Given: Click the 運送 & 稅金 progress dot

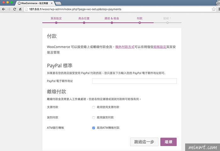Looking at the screenshot, I should tap(112, 23).
